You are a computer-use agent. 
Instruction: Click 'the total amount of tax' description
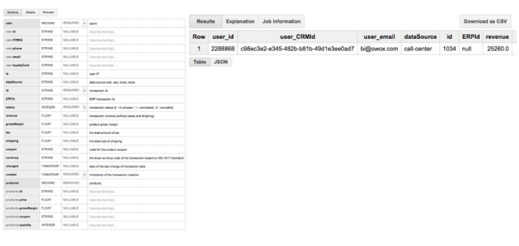coord(104,133)
